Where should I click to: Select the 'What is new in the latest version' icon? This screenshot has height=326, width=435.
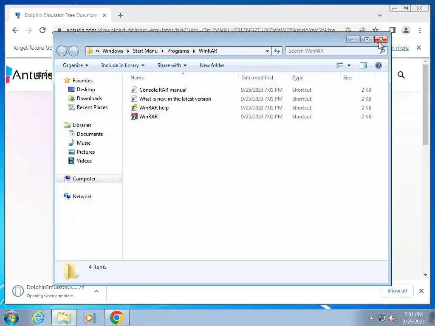coord(134,98)
